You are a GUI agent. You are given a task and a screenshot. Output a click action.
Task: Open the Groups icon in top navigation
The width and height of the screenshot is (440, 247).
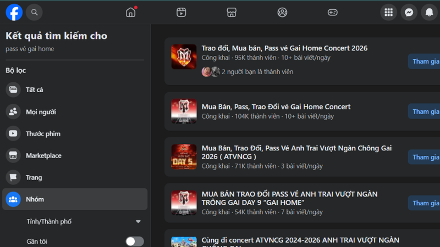pos(282,12)
